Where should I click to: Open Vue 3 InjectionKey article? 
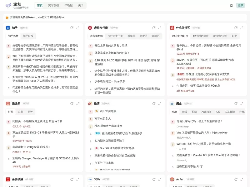click(x=202, y=133)
